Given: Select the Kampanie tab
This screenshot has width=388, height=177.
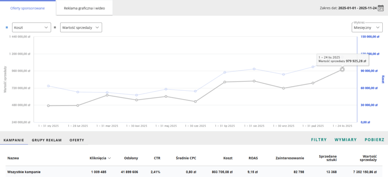Looking at the screenshot, I should point(14,140).
